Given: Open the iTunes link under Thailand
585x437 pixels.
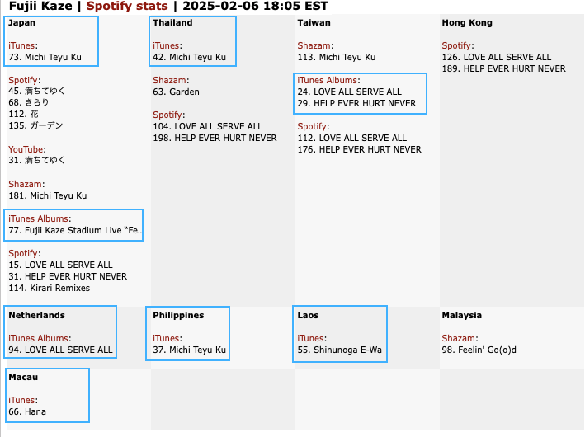Looking at the screenshot, I should point(166,45).
